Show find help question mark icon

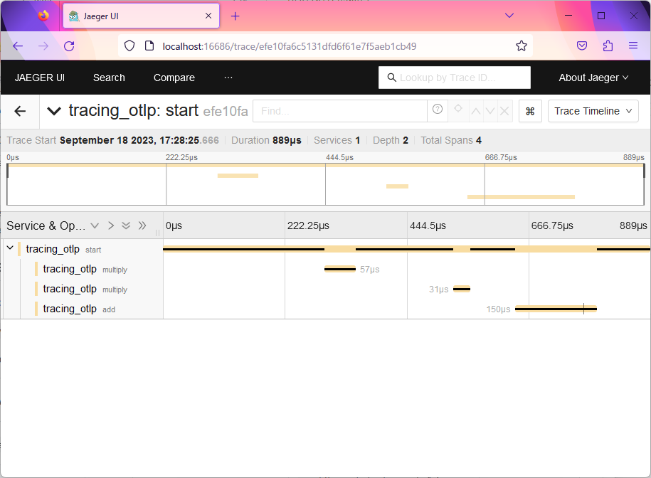[437, 109]
